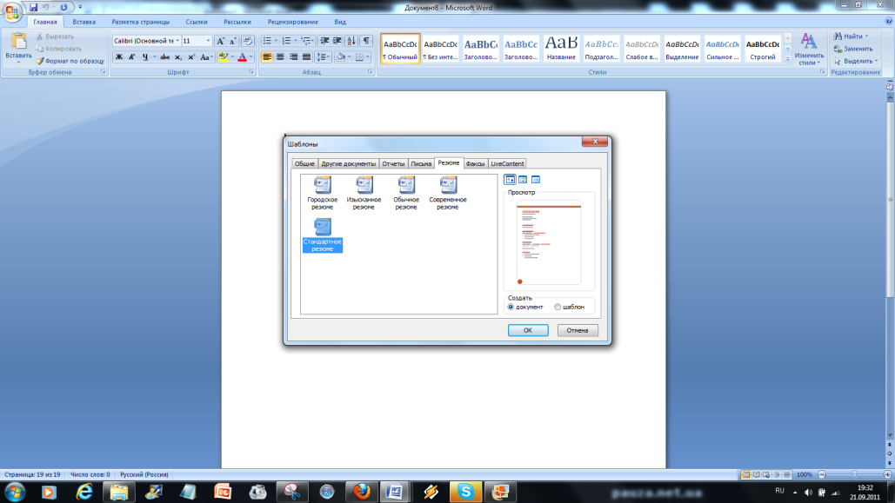Open bullet list dropdown arrow
This screenshot has width=895, height=503.
pos(276,41)
